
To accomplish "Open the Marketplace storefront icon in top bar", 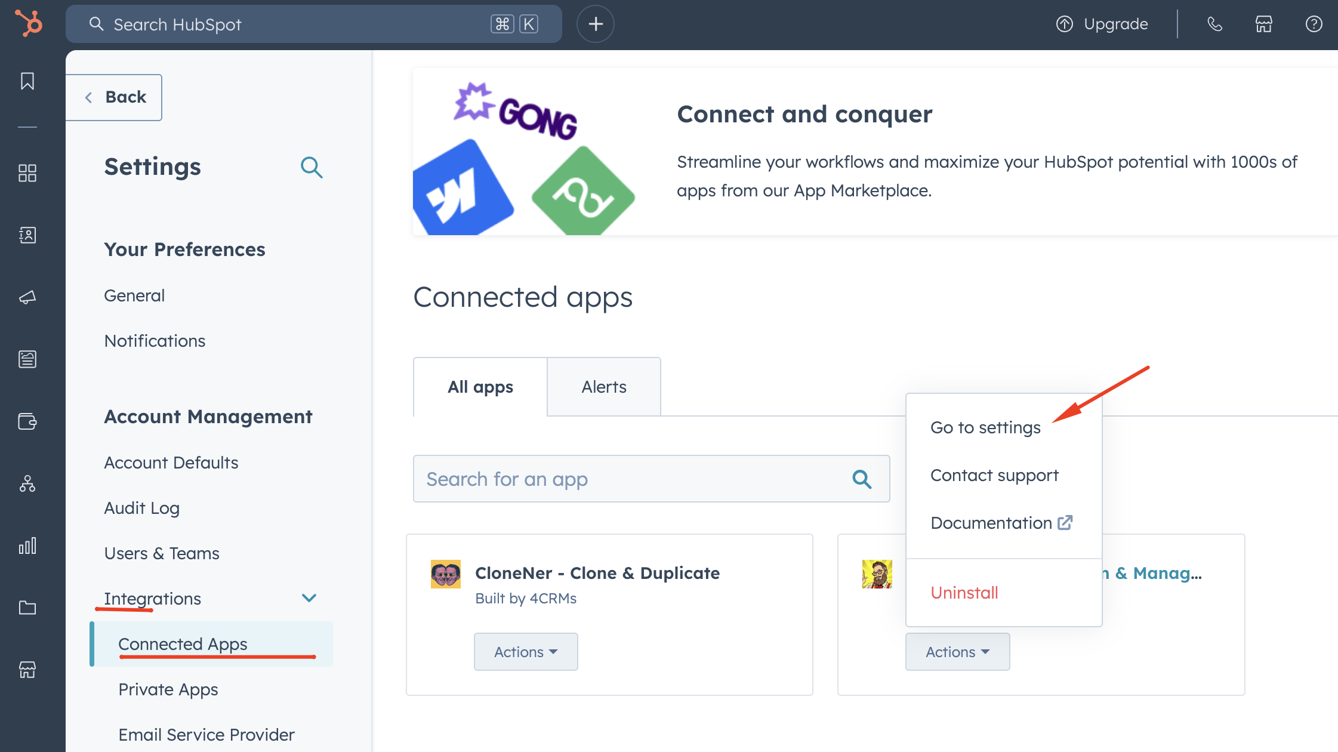I will pos(1263,24).
